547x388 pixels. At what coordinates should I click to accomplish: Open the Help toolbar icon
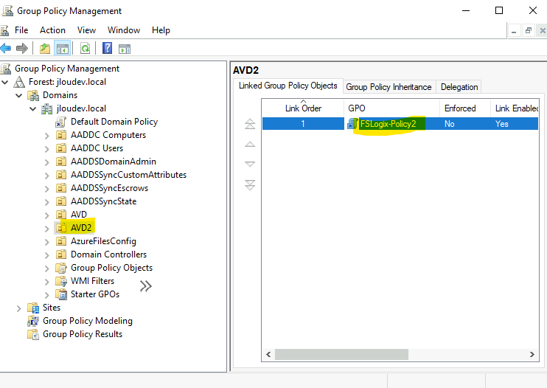click(x=107, y=48)
